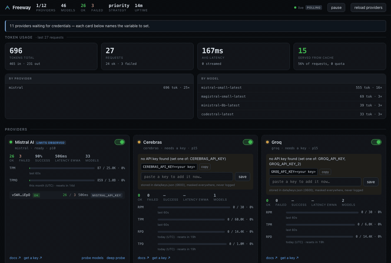The height and width of the screenshot is (263, 391).
Task: Click the Cerebras paste a key field
Action: tap(187, 176)
